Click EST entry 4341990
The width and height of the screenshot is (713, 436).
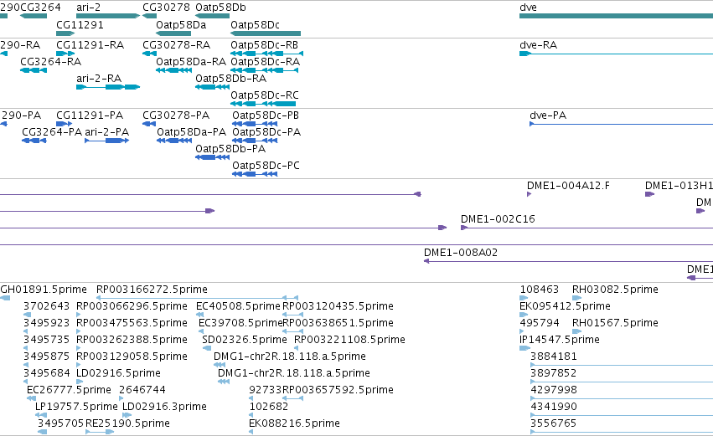coord(554,407)
